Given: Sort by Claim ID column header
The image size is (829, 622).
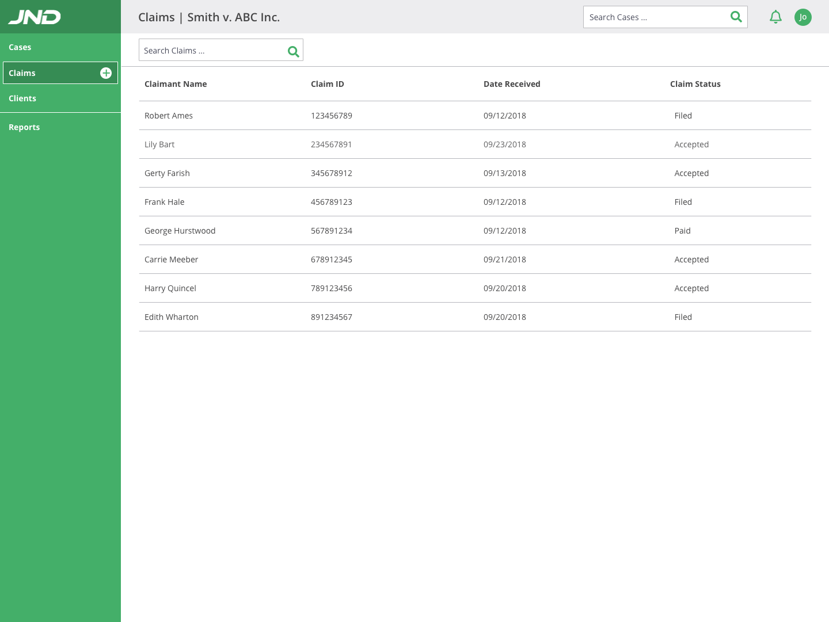Looking at the screenshot, I should (327, 84).
